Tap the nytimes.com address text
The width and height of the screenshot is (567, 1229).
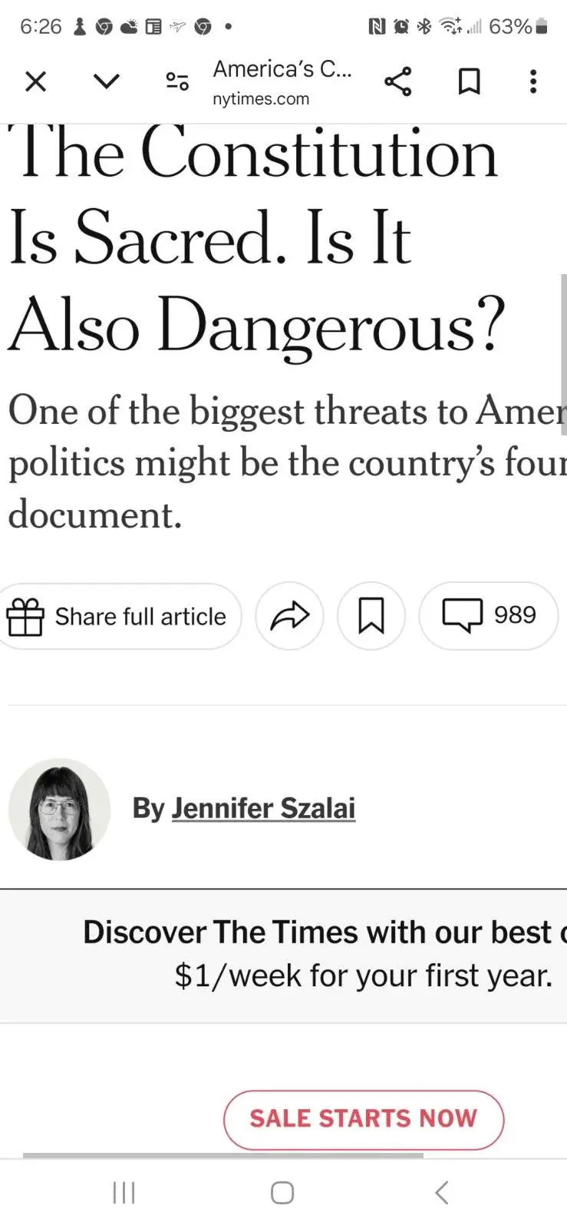tap(261, 99)
